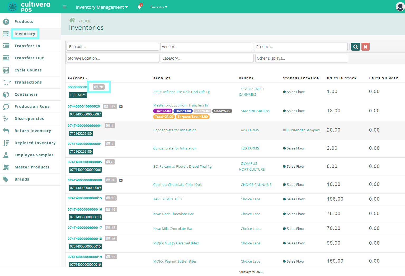Click the Transactions cart icon
The image size is (405, 276).
coord(7,83)
